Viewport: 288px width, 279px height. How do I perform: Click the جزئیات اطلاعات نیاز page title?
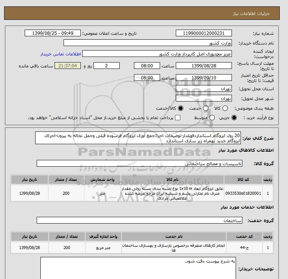[251, 13]
